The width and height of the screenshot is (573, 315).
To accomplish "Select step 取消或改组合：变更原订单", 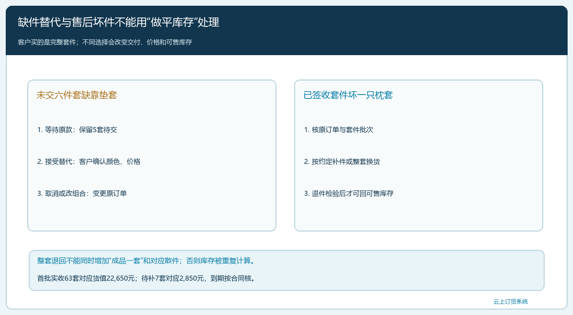I will (x=82, y=193).
